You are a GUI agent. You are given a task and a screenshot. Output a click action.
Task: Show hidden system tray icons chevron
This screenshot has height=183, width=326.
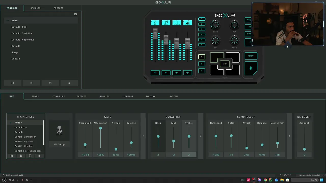(31, 180)
